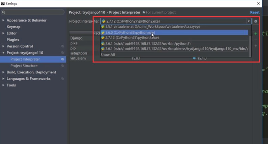The image size is (268, 144).
Task: Click upgrade package arrow icon
Action: tap(256, 46)
